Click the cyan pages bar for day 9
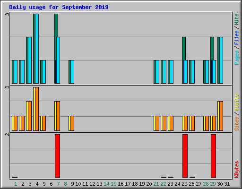The image size is (242, 189). click(72, 72)
